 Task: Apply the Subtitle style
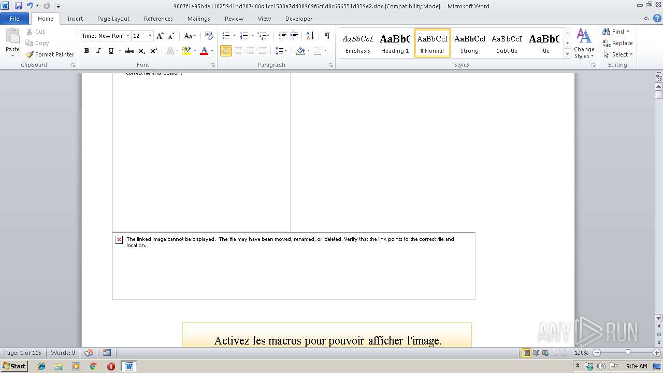507,43
